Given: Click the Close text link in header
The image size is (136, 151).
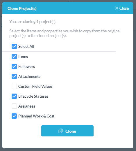Looking at the screenshot, I should point(124,8).
